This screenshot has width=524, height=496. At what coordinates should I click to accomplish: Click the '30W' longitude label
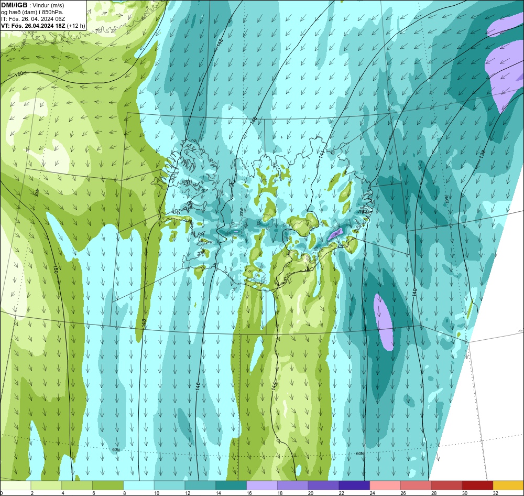click(37, 192)
